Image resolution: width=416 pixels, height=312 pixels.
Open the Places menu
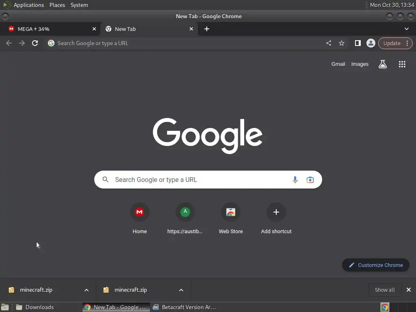pos(57,5)
